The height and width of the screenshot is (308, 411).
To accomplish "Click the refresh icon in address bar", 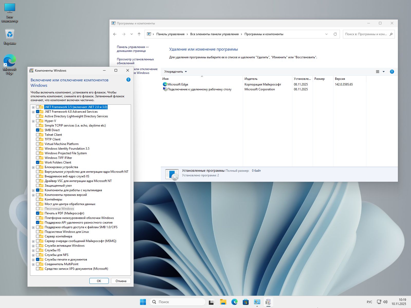I will point(335,34).
